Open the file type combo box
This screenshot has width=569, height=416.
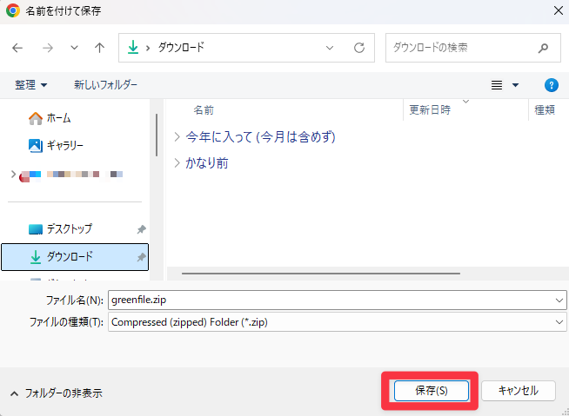[336, 321]
